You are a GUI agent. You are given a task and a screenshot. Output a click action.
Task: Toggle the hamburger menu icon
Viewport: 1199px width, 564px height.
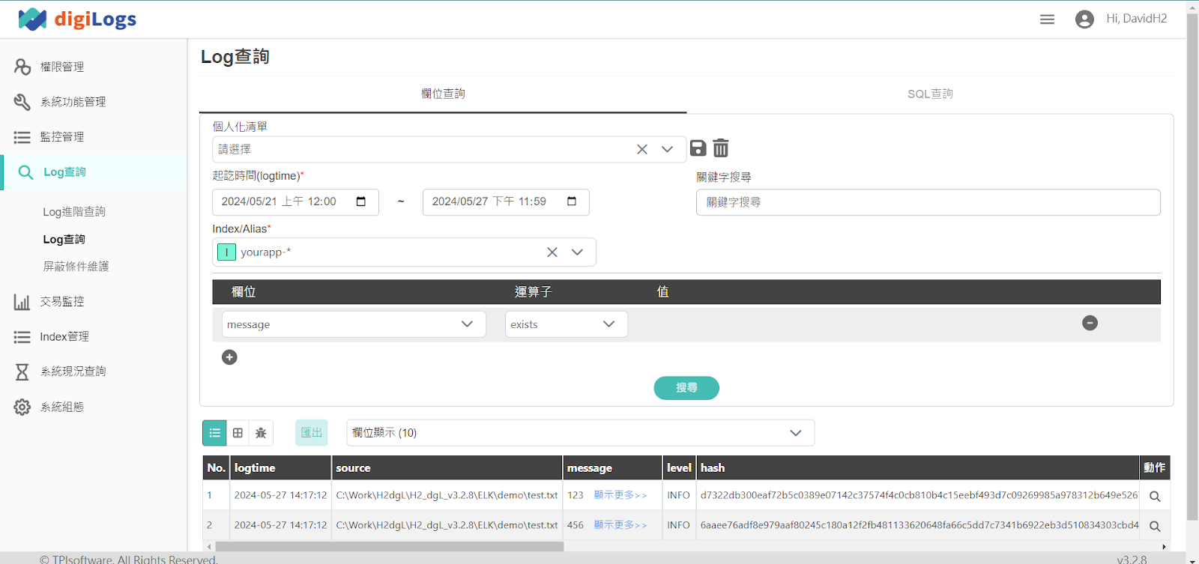pyautogui.click(x=1047, y=19)
